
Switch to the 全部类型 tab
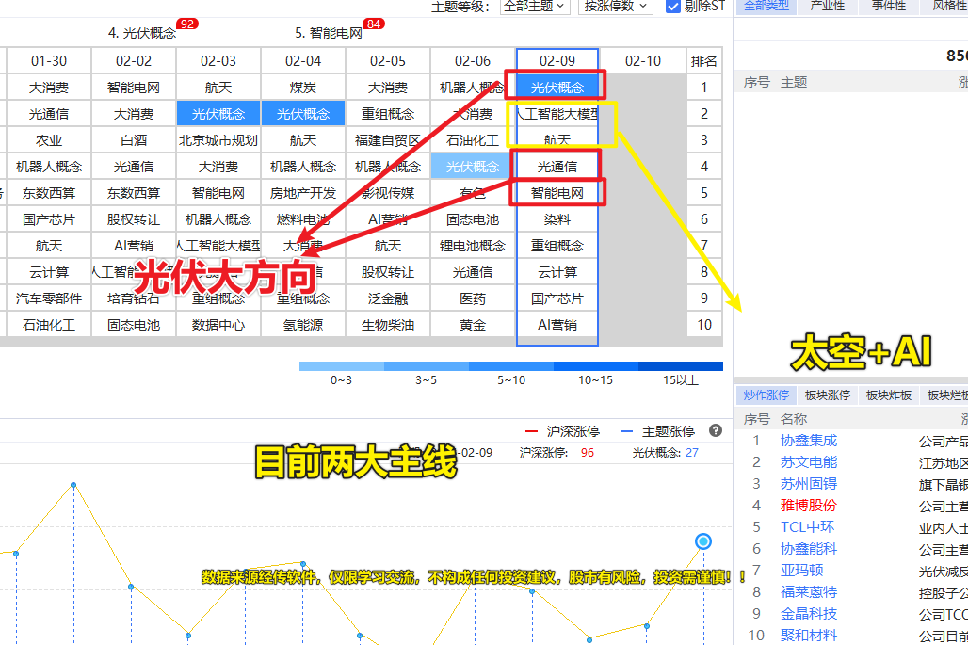[x=766, y=7]
